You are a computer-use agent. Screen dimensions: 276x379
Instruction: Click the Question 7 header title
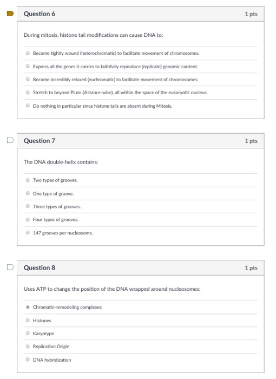pyautogui.click(x=40, y=141)
